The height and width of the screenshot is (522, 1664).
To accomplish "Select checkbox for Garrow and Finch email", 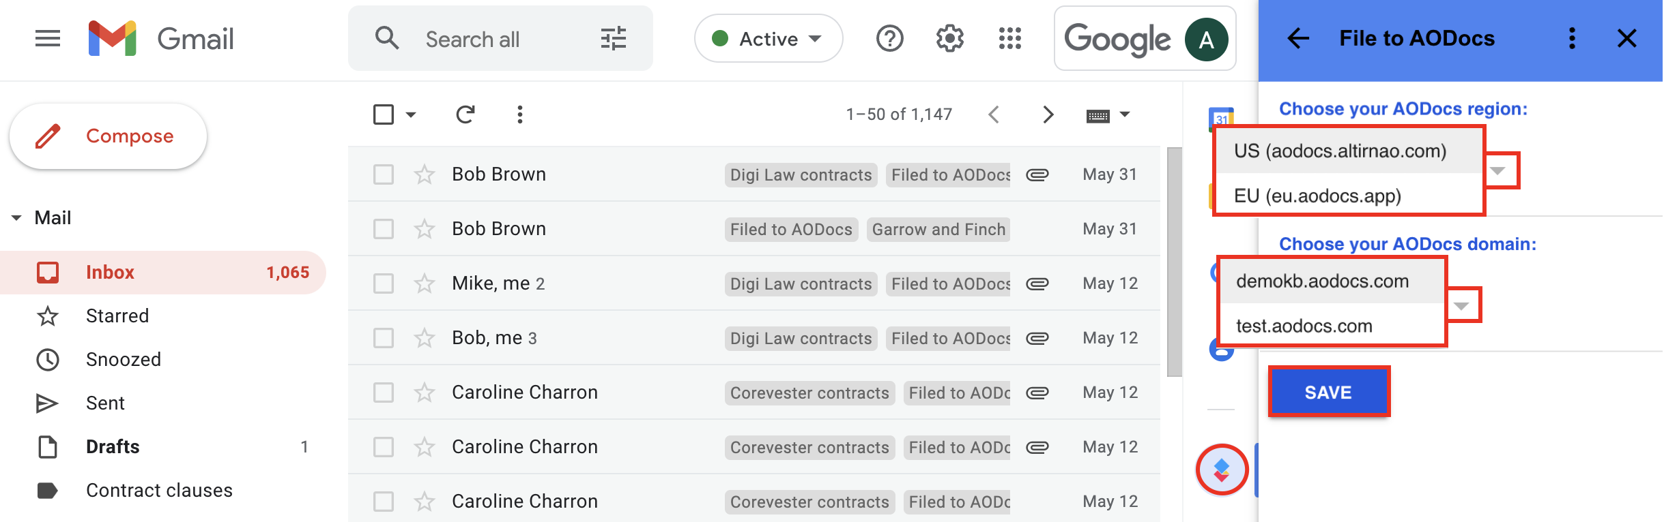I will (383, 229).
